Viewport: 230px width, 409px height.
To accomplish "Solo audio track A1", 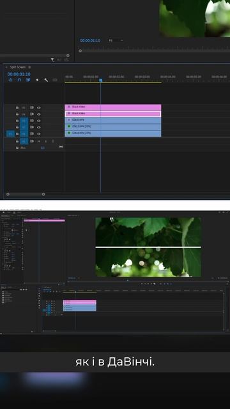I will [46, 141].
